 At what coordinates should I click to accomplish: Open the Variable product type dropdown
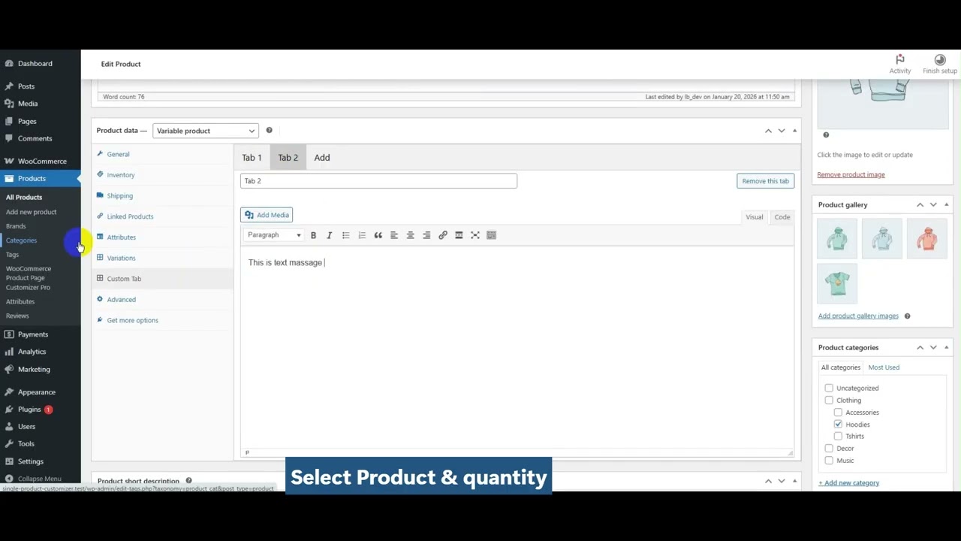tap(205, 131)
